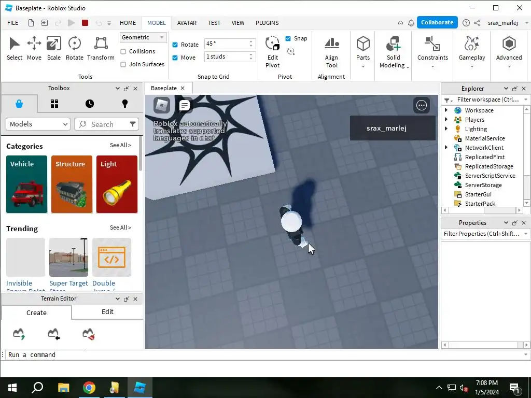Stop the running playtest
This screenshot has height=398, width=531.
click(85, 23)
